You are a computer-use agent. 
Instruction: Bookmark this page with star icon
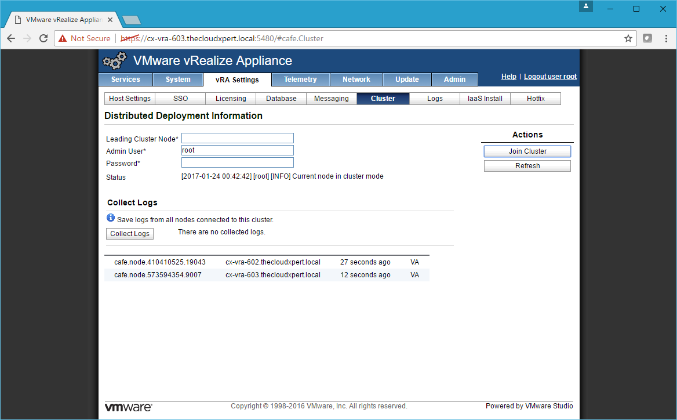click(628, 38)
